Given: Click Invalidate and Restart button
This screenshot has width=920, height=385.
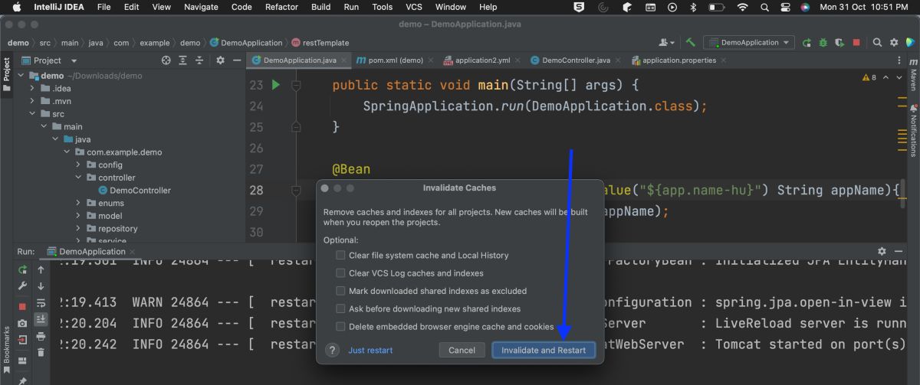Looking at the screenshot, I should click(x=544, y=350).
